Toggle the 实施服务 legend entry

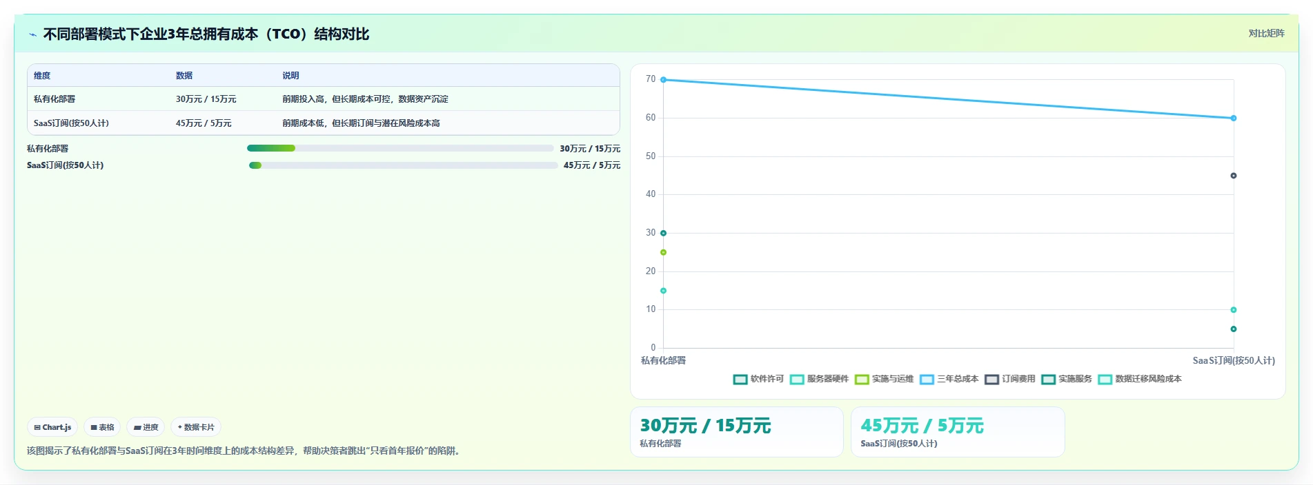[1067, 379]
